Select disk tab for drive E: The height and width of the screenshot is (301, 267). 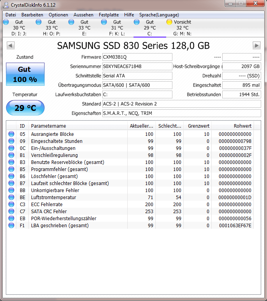coord(84,28)
